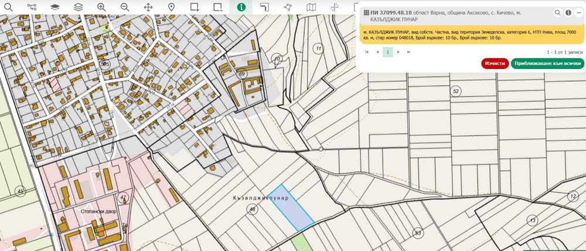The width and height of the screenshot is (586, 251).
Task: Click the yellow parcel description text
Action: click(471, 35)
